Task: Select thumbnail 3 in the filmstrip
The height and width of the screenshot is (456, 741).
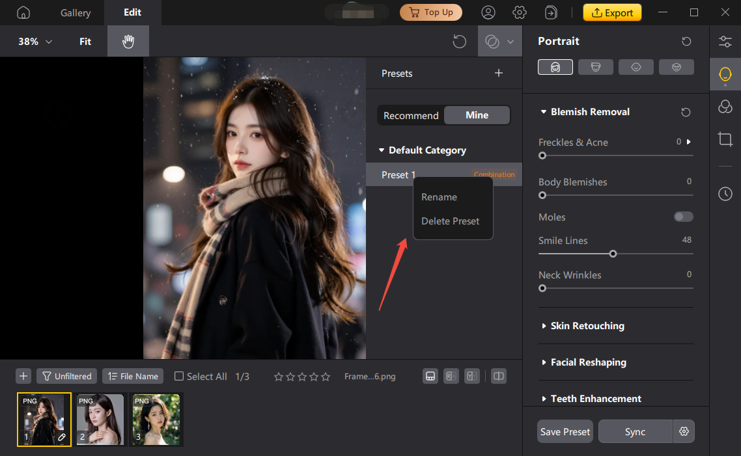Action: [156, 420]
